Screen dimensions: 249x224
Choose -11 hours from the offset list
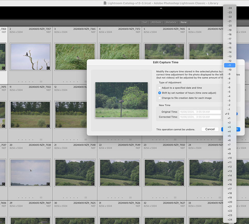pyautogui.click(x=230, y=65)
